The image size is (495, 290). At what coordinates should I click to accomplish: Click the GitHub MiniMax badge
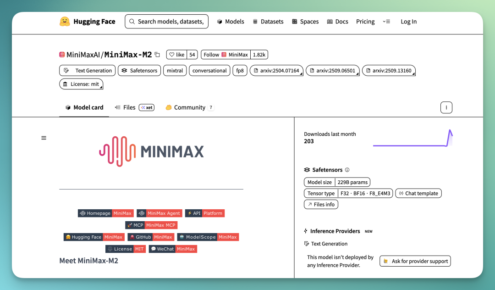[x=151, y=237]
